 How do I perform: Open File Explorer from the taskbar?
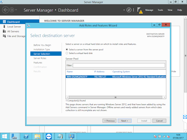[37, 136]
